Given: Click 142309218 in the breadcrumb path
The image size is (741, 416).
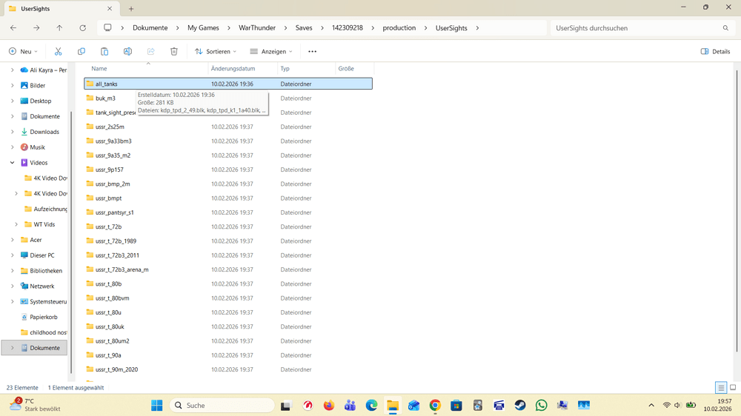Looking at the screenshot, I should [348, 28].
